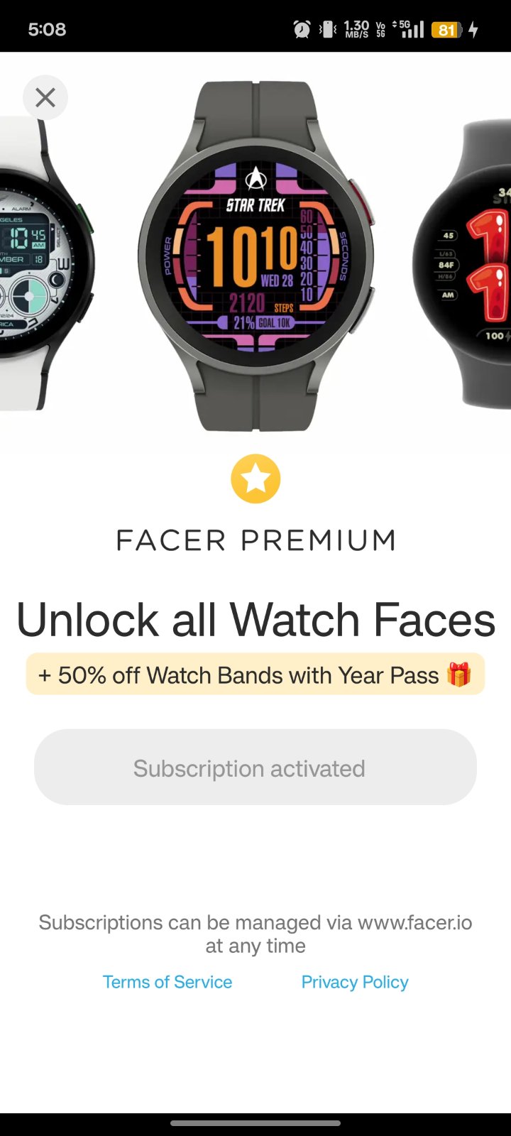The width and height of the screenshot is (511, 1136).
Task: Tap the Star Trek delta logo
Action: (255, 180)
